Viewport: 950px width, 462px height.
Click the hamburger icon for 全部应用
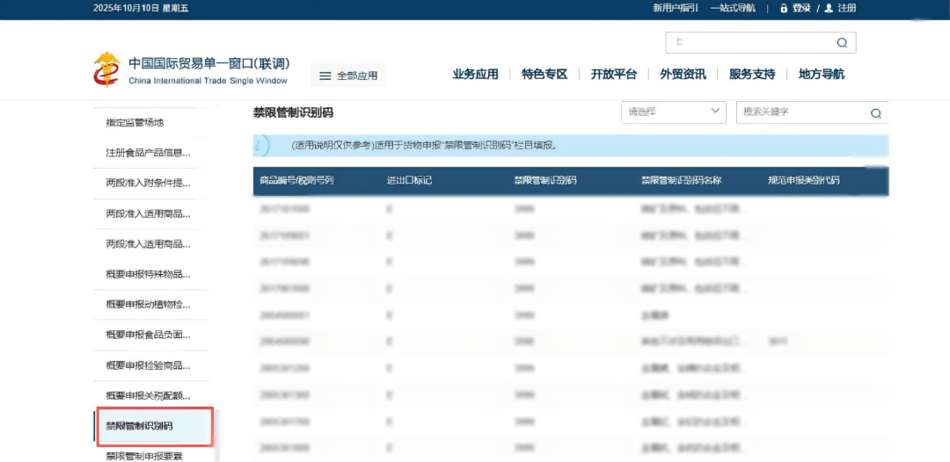click(325, 76)
